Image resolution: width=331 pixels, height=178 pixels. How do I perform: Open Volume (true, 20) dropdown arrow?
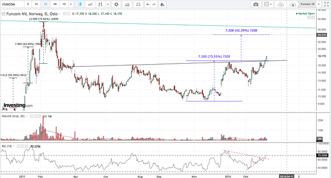26,116
